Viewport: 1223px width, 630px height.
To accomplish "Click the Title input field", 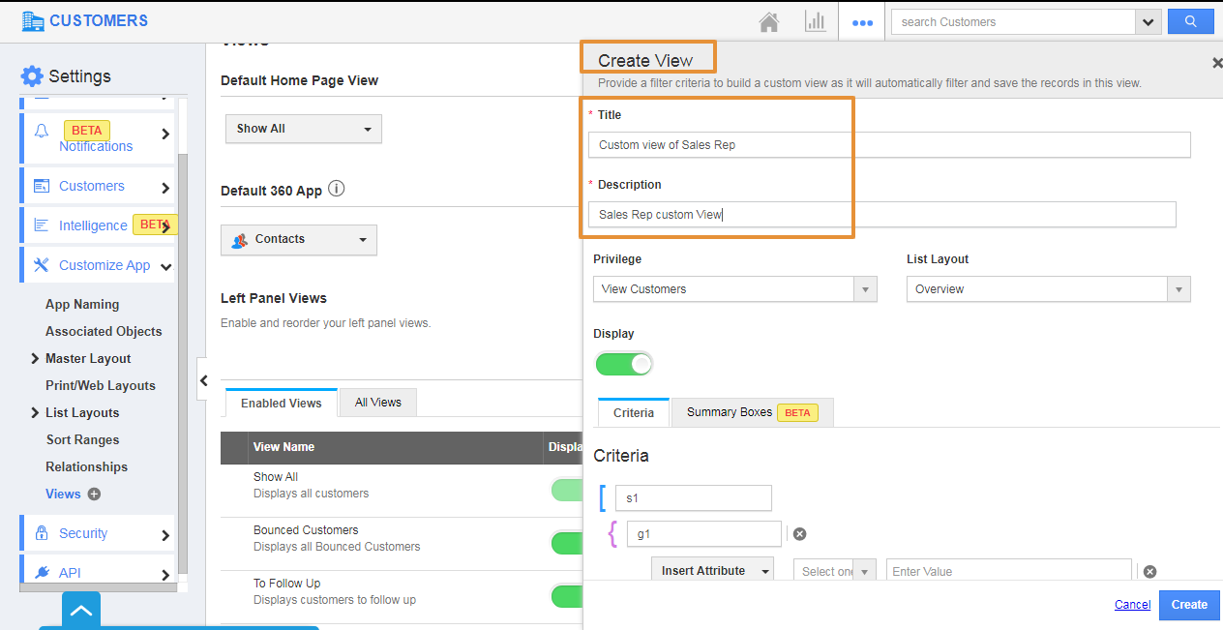I will [888, 145].
